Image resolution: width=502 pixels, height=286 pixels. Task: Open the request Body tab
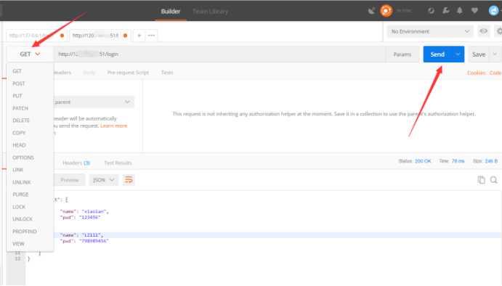[x=89, y=73]
